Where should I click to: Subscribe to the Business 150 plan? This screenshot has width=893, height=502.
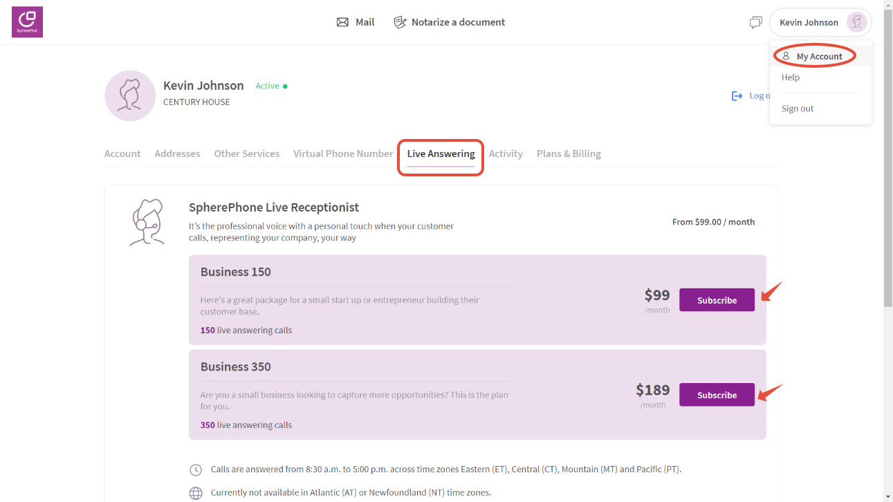(x=717, y=300)
